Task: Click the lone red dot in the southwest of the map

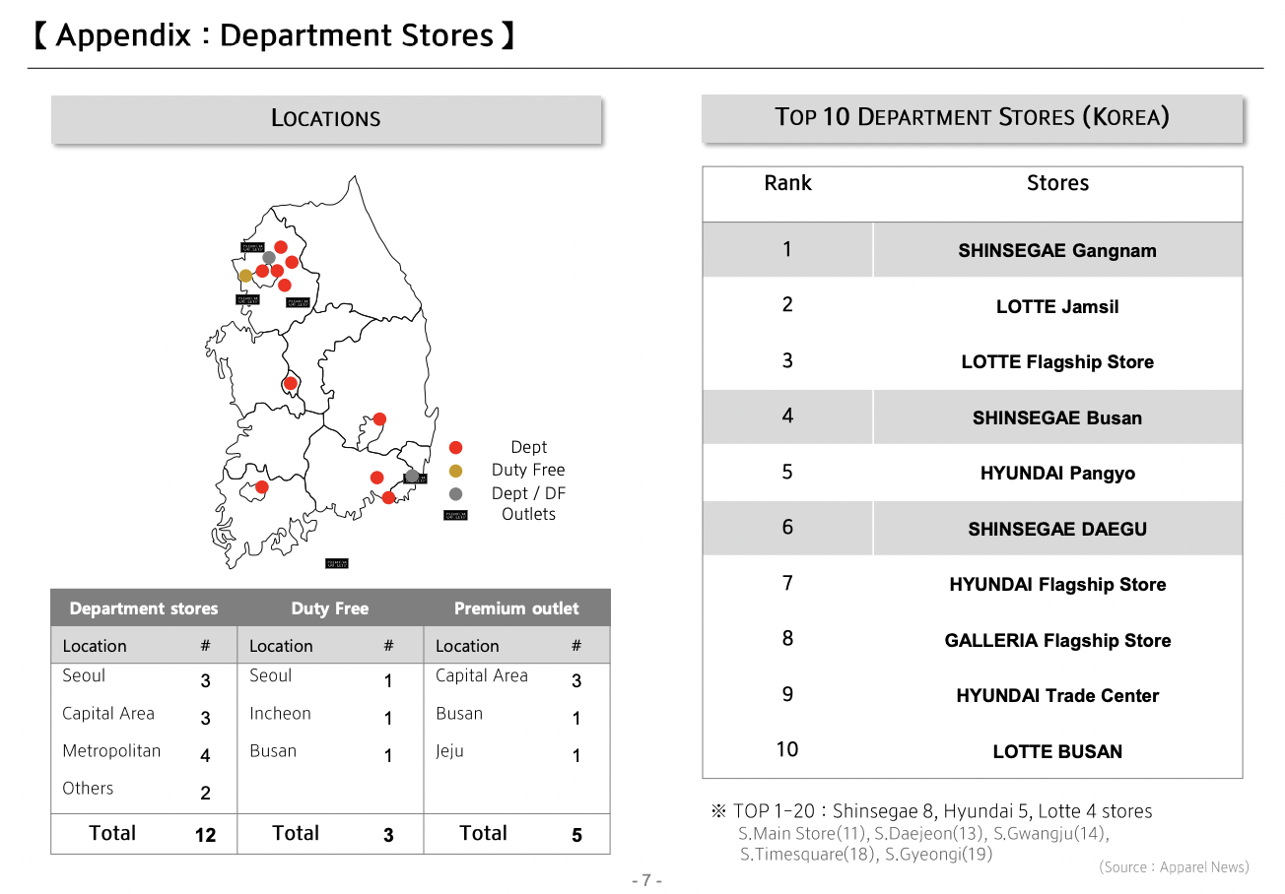Action: (x=261, y=486)
